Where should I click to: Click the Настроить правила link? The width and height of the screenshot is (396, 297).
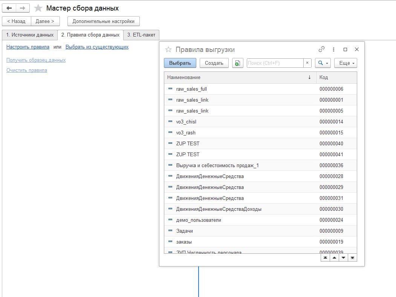pos(28,47)
